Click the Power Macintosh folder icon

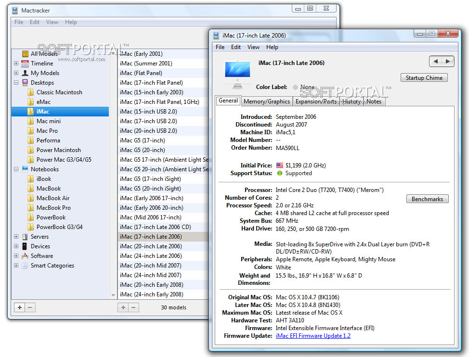(x=30, y=150)
